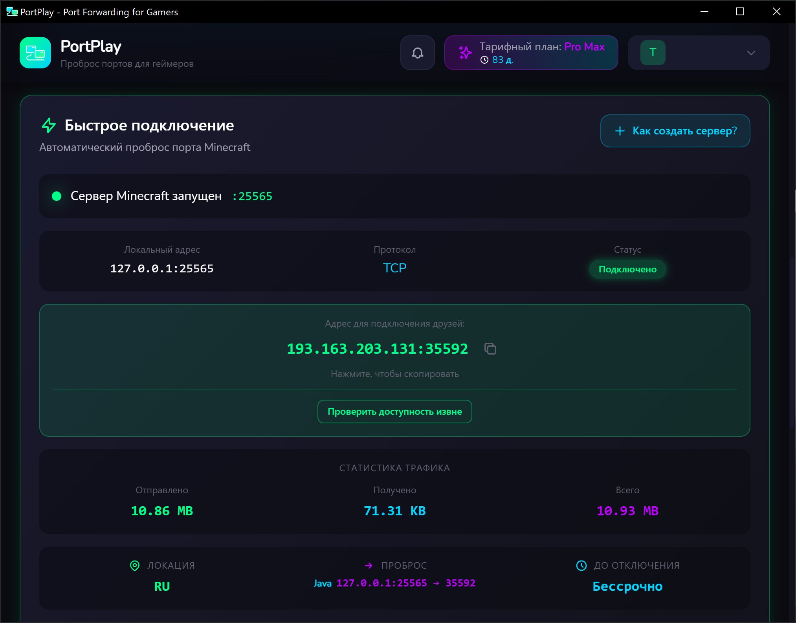Click the Бессрочно disconnect timer value
The width and height of the screenshot is (796, 623).
tap(627, 586)
